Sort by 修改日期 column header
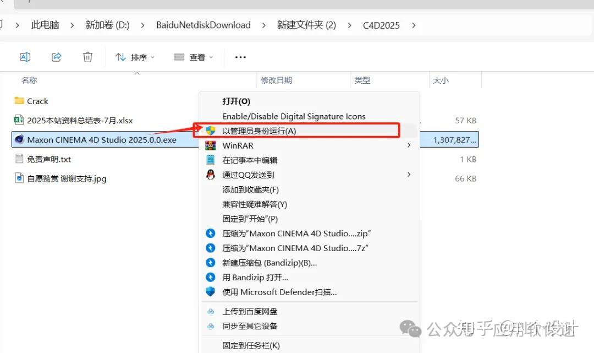 [276, 80]
